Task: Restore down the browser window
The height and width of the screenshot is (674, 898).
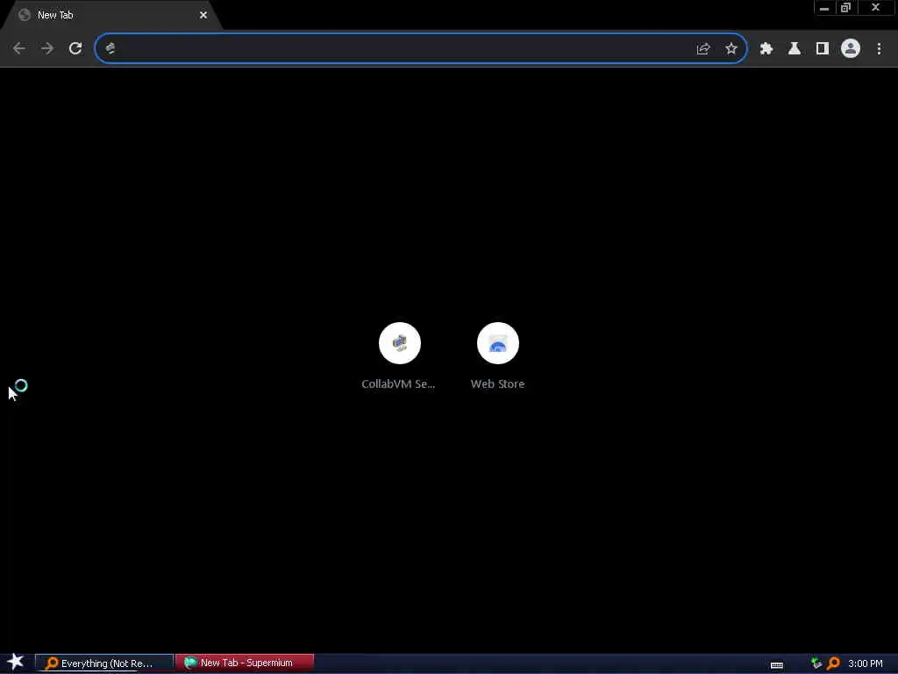Action: coord(846,8)
